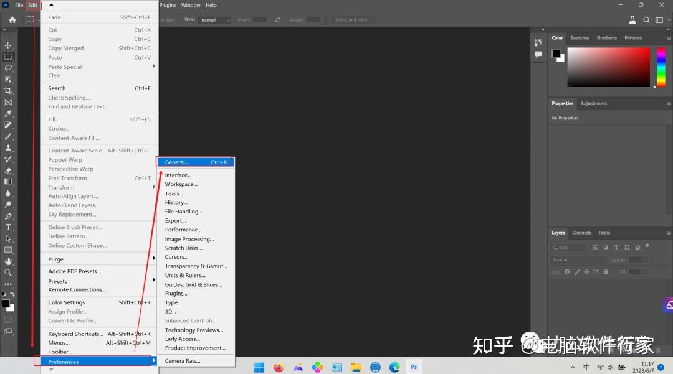Screen dimensions: 673x374
Task: Open the Edit Toolbar three-dots icon
Action: coord(8,284)
